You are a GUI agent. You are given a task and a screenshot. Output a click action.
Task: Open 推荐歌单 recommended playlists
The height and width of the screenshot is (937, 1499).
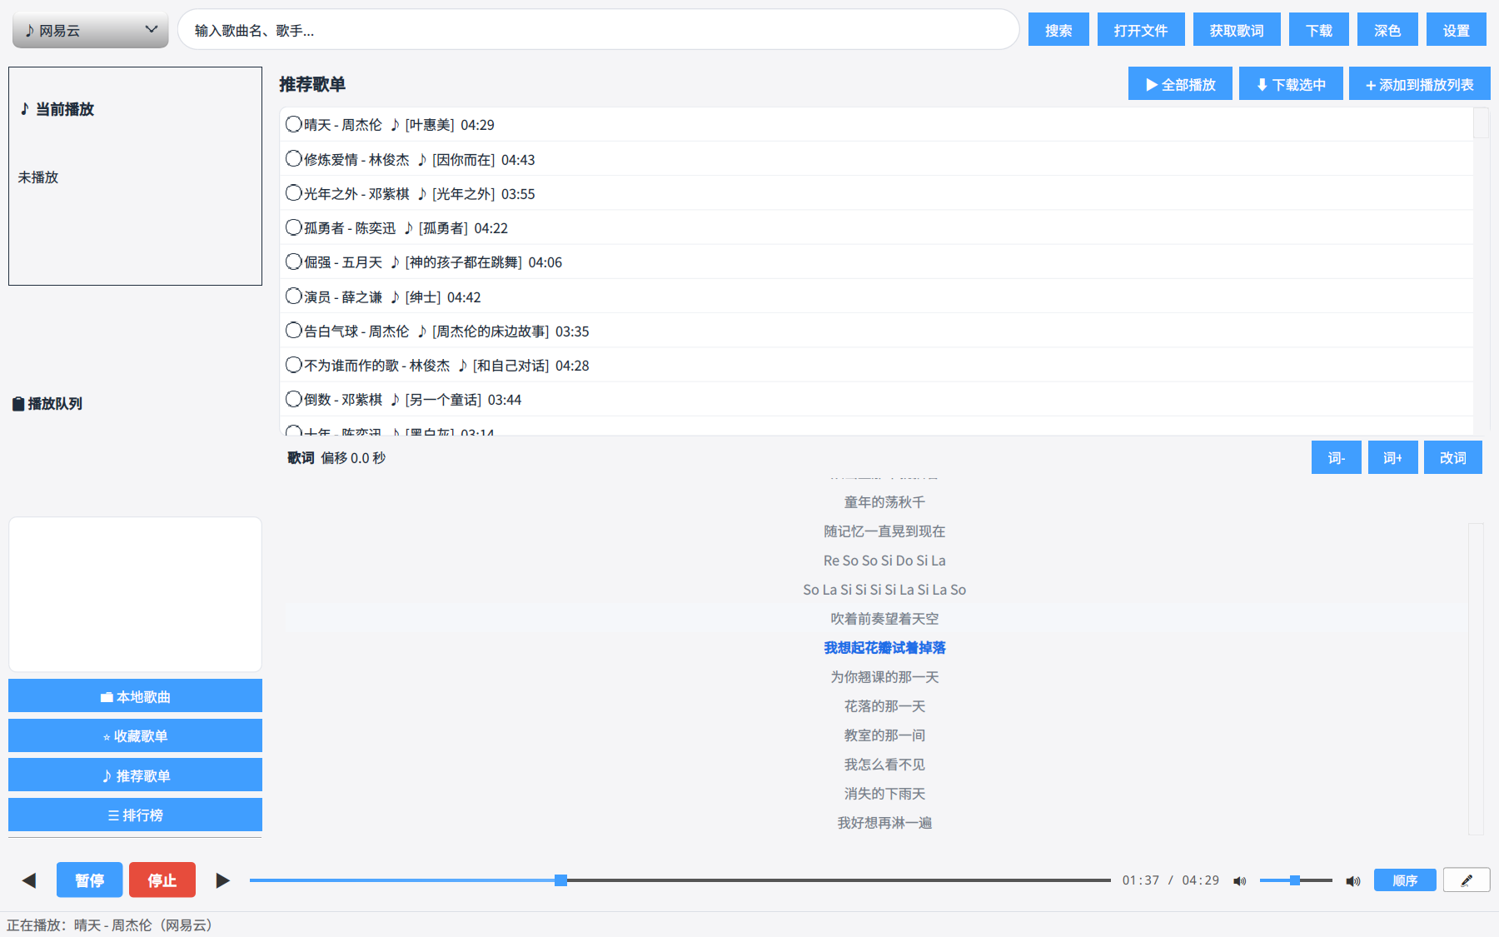point(135,775)
